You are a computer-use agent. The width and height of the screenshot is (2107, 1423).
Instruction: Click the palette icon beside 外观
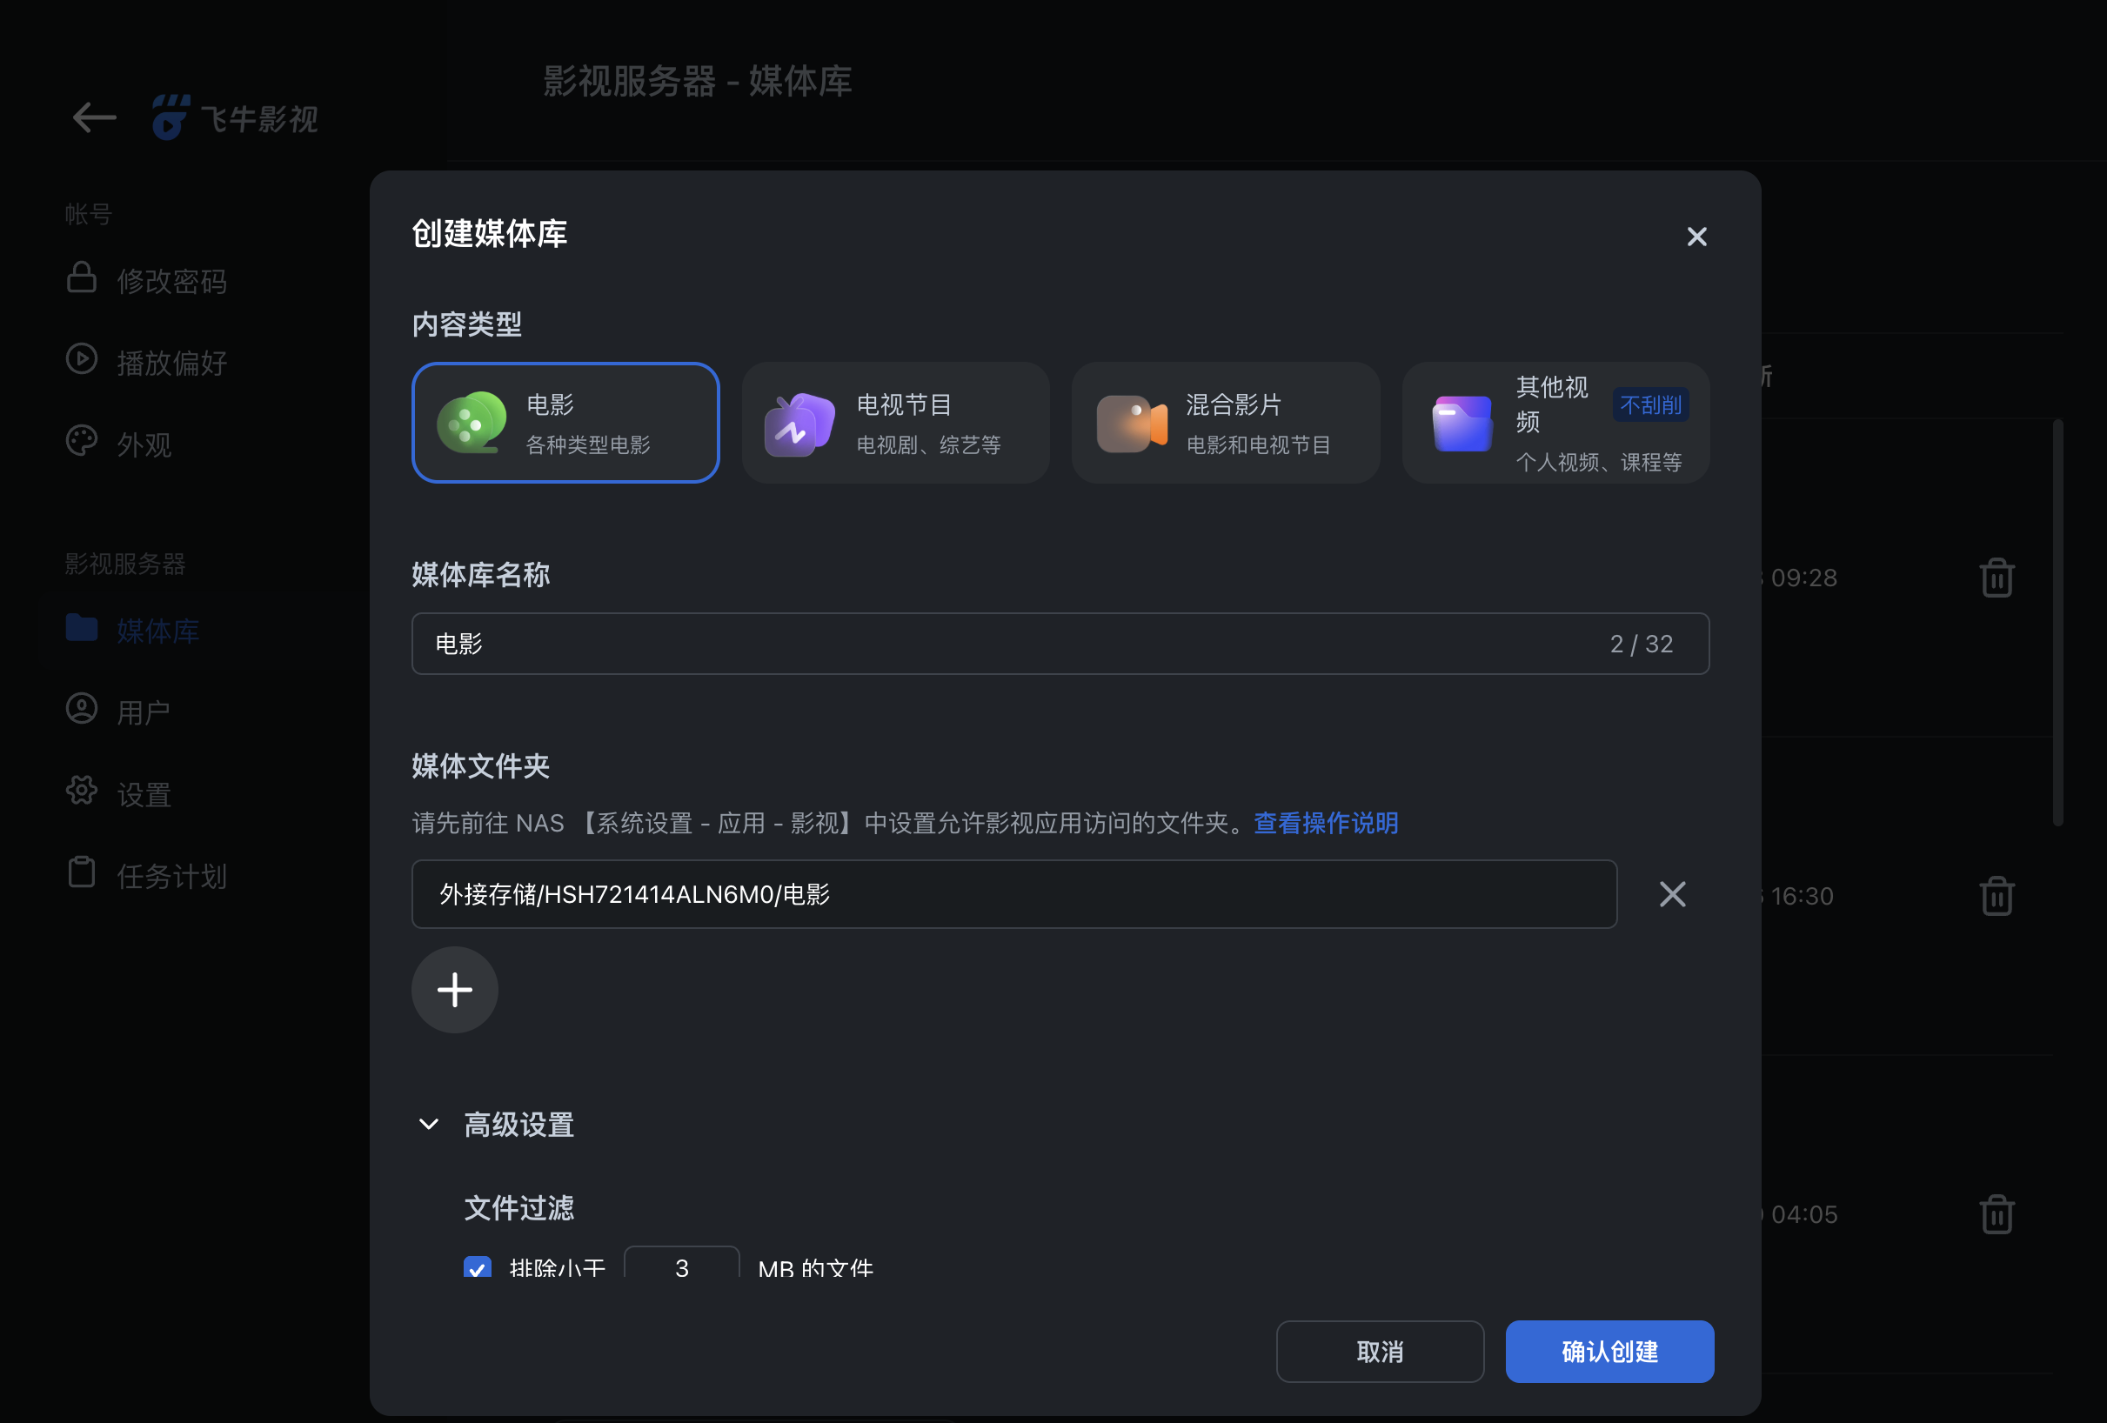click(x=82, y=441)
